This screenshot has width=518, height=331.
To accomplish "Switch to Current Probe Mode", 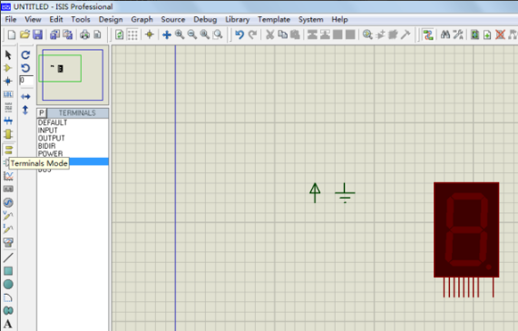I will (8, 229).
